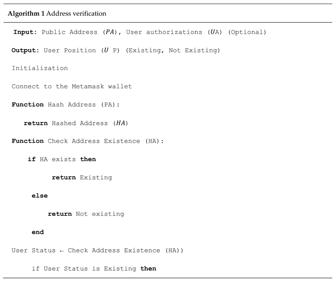Click the 'User Status' assignment line

click(97, 250)
